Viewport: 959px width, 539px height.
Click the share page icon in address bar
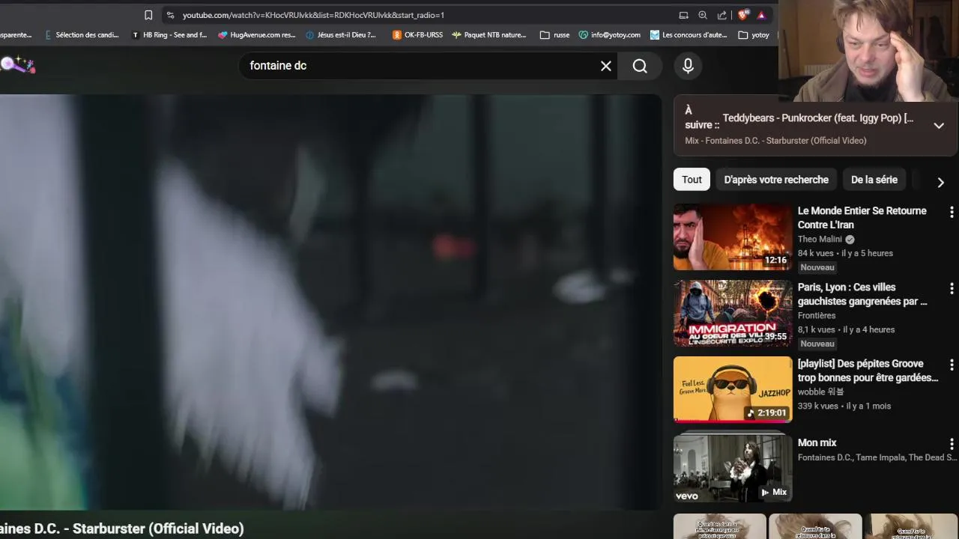[722, 15]
